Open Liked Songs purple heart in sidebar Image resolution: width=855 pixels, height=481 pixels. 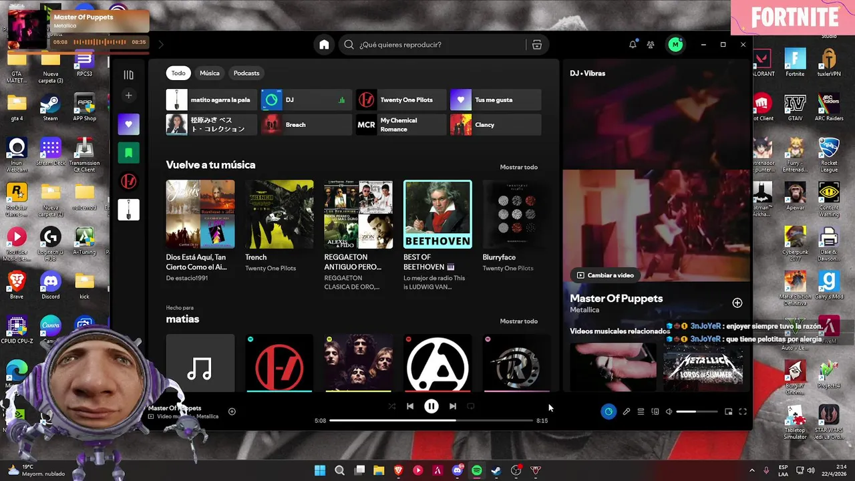pyautogui.click(x=128, y=124)
